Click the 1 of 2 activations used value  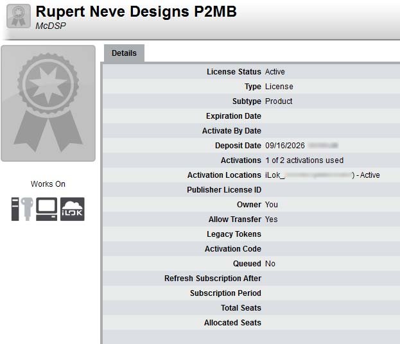304,160
